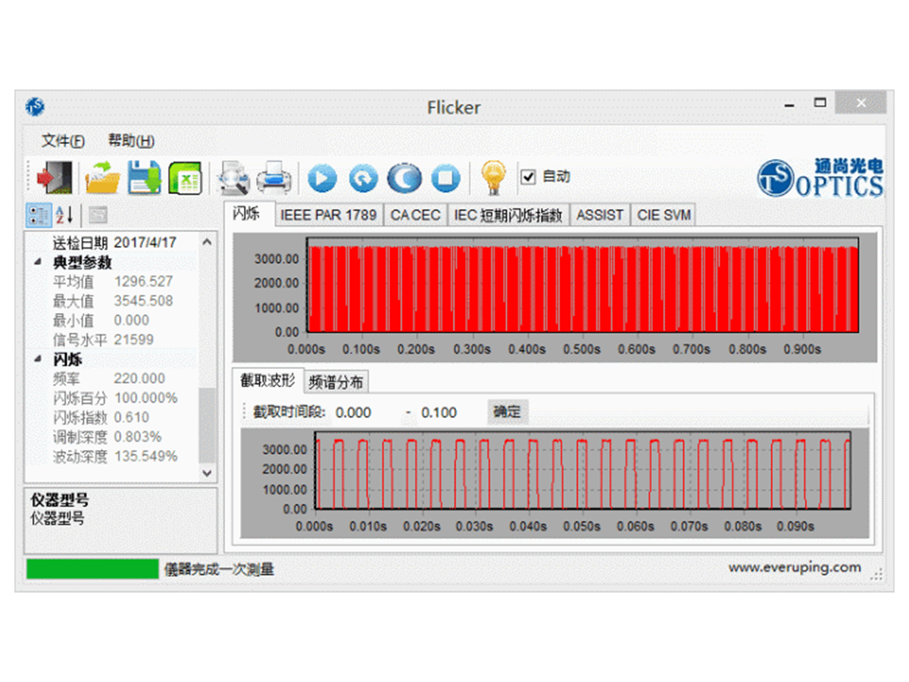Collapse the 典型参数 group

tap(38, 262)
